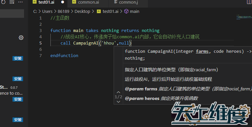Click the 安装 button below 'ence to co...'
252x127 pixels.
pos(18,99)
